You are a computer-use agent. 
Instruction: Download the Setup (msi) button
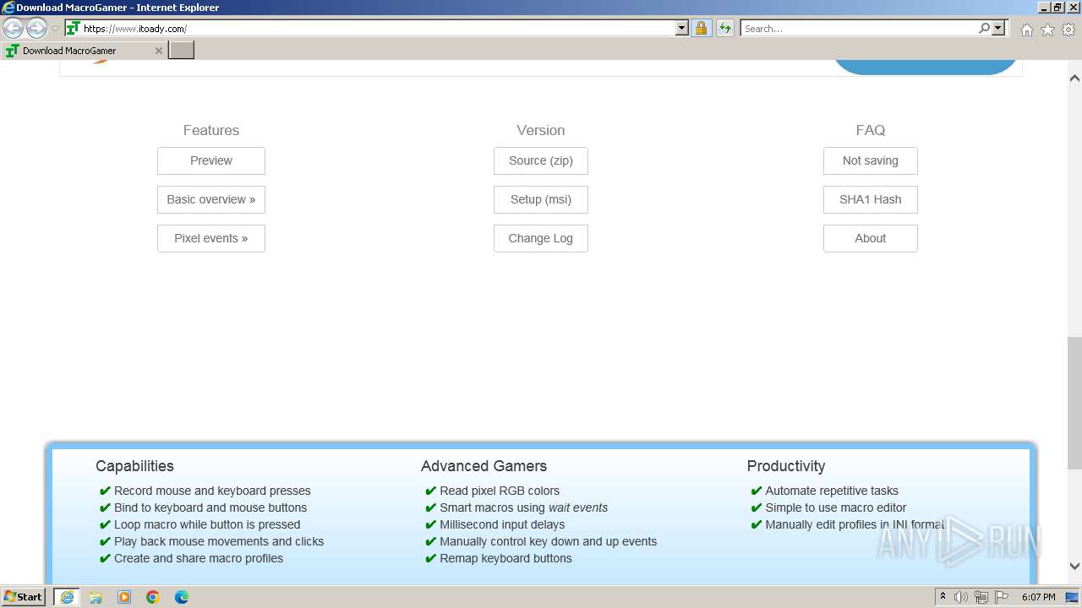541,199
